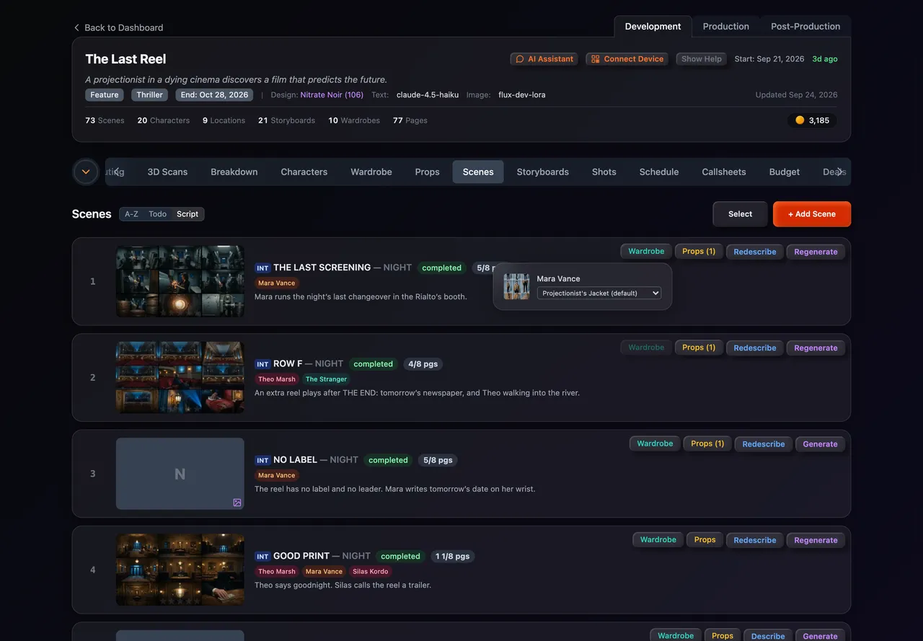Redescribe the ROW F scene
Viewport: 923px width, 641px height.
(x=755, y=348)
